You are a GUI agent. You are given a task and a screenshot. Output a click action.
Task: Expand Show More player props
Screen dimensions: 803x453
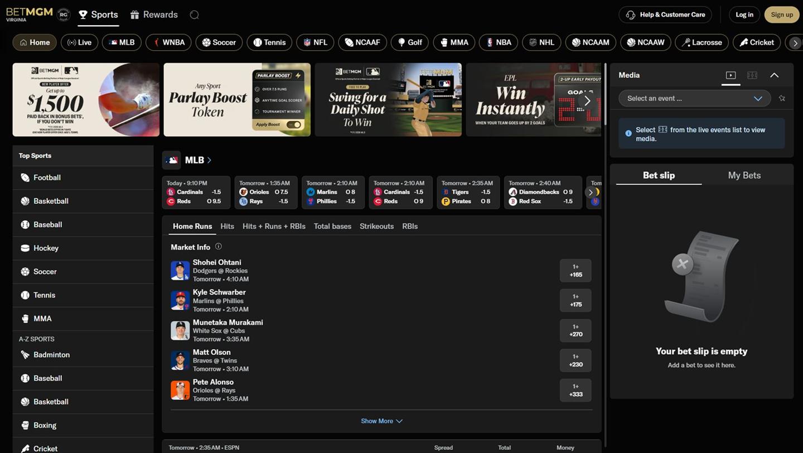pos(381,421)
